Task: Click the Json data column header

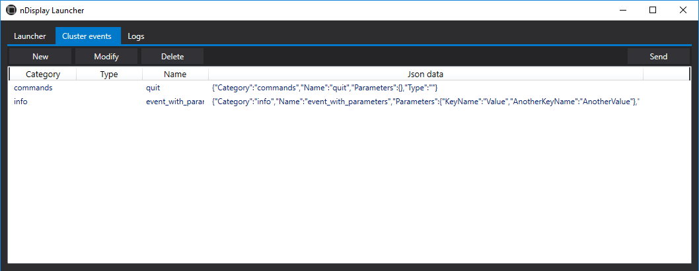Action: [425, 75]
